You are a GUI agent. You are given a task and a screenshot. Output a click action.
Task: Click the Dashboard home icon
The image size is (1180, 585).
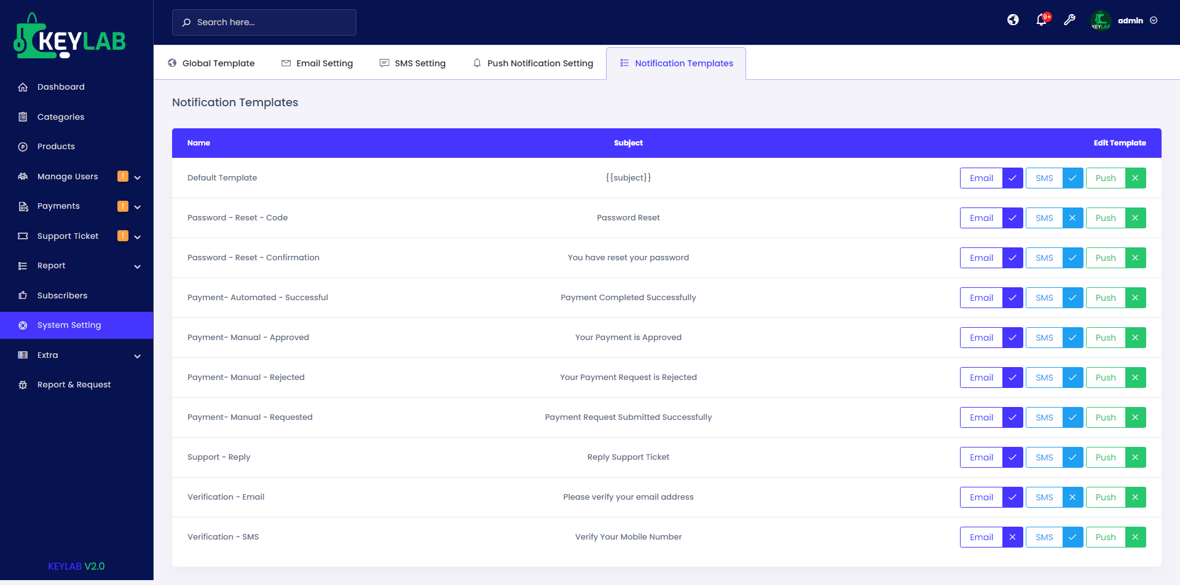coord(23,87)
